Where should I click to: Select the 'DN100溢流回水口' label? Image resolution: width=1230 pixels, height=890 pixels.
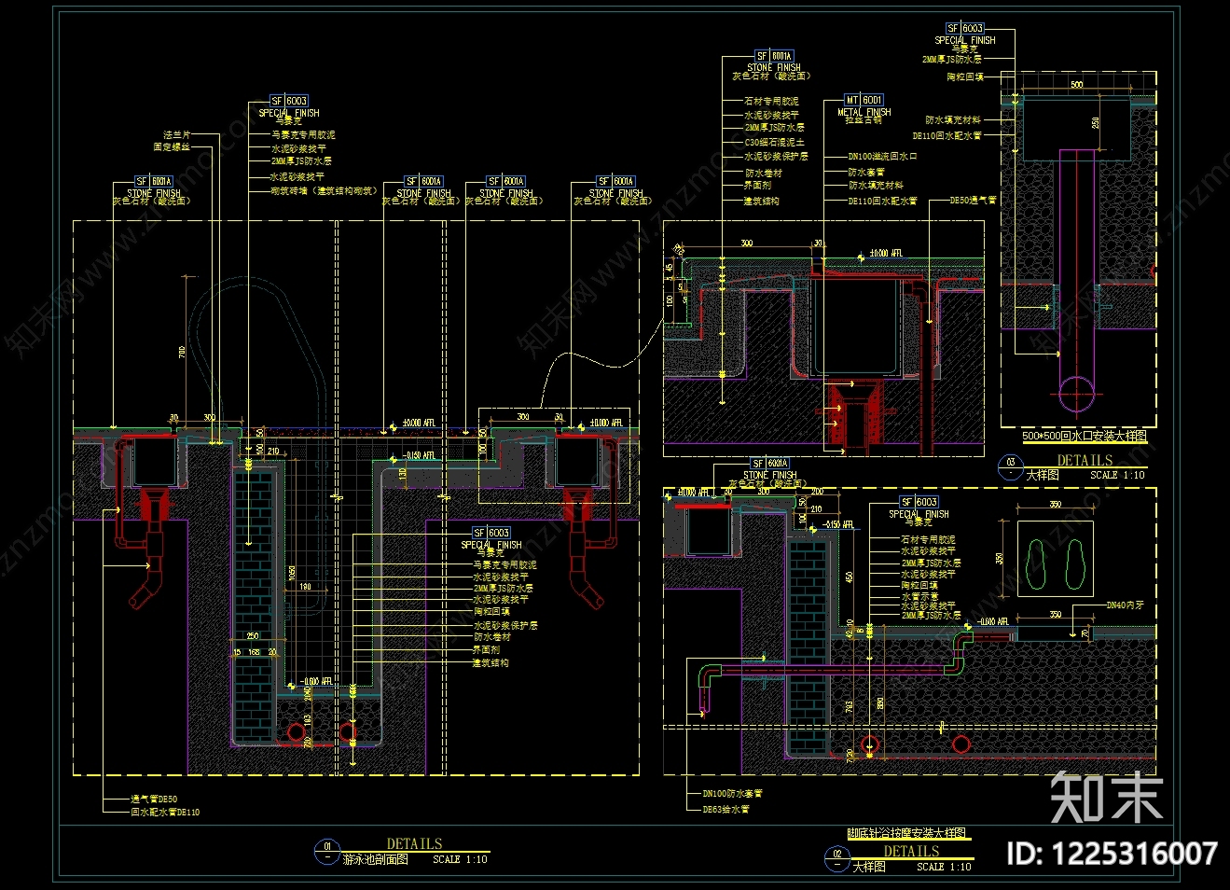click(x=882, y=157)
